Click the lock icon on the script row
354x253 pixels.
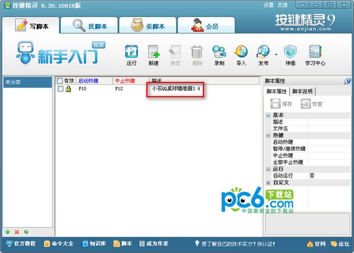(68, 88)
